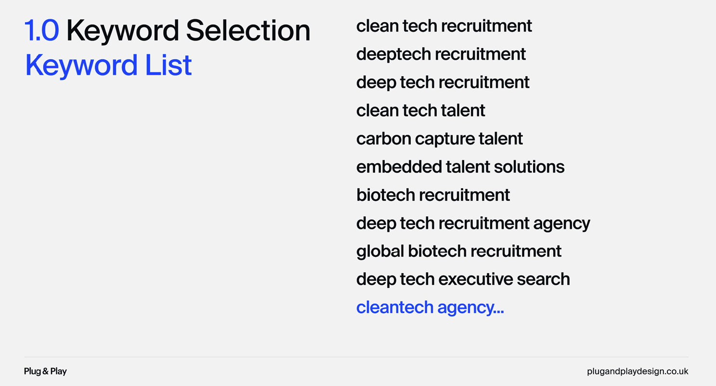This screenshot has height=386, width=716.
Task: Click the blue 'cleantech agency...' text
Action: (x=430, y=307)
